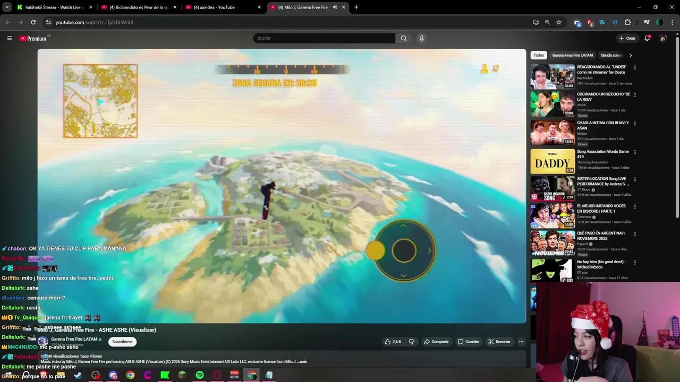Click Recortar clip button
The image size is (680, 382).
click(499, 342)
